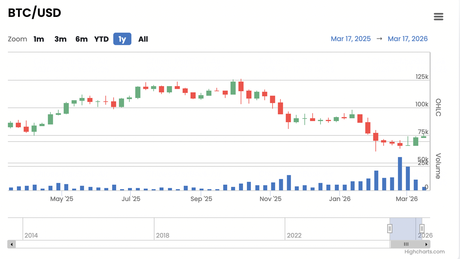Edit the end date Mar 17, 2026

408,39
